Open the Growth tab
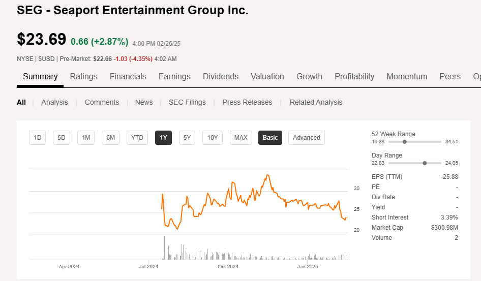Image resolution: width=481 pixels, height=281 pixels. tap(309, 77)
